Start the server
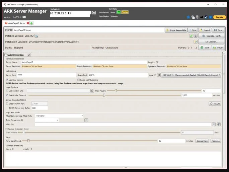Image resolution: width=229 pixels, height=172 pixels. point(205,48)
